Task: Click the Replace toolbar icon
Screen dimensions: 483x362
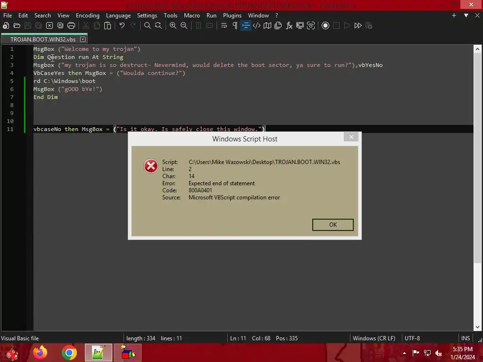Action: pos(158,25)
